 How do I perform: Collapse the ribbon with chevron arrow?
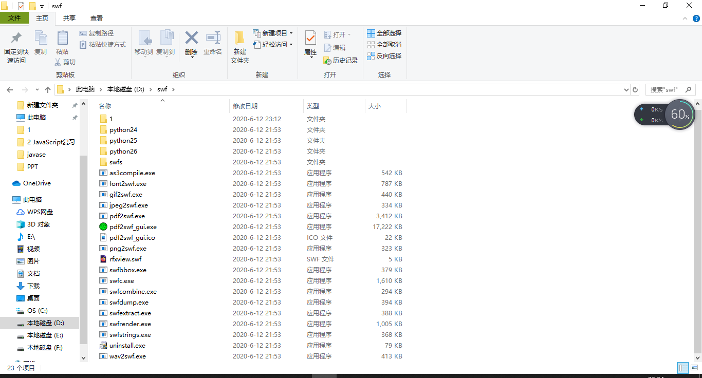[685, 18]
